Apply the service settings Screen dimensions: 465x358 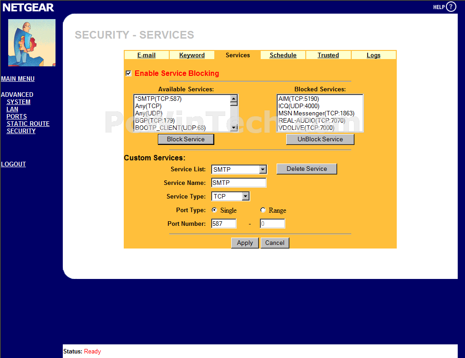[x=245, y=243]
